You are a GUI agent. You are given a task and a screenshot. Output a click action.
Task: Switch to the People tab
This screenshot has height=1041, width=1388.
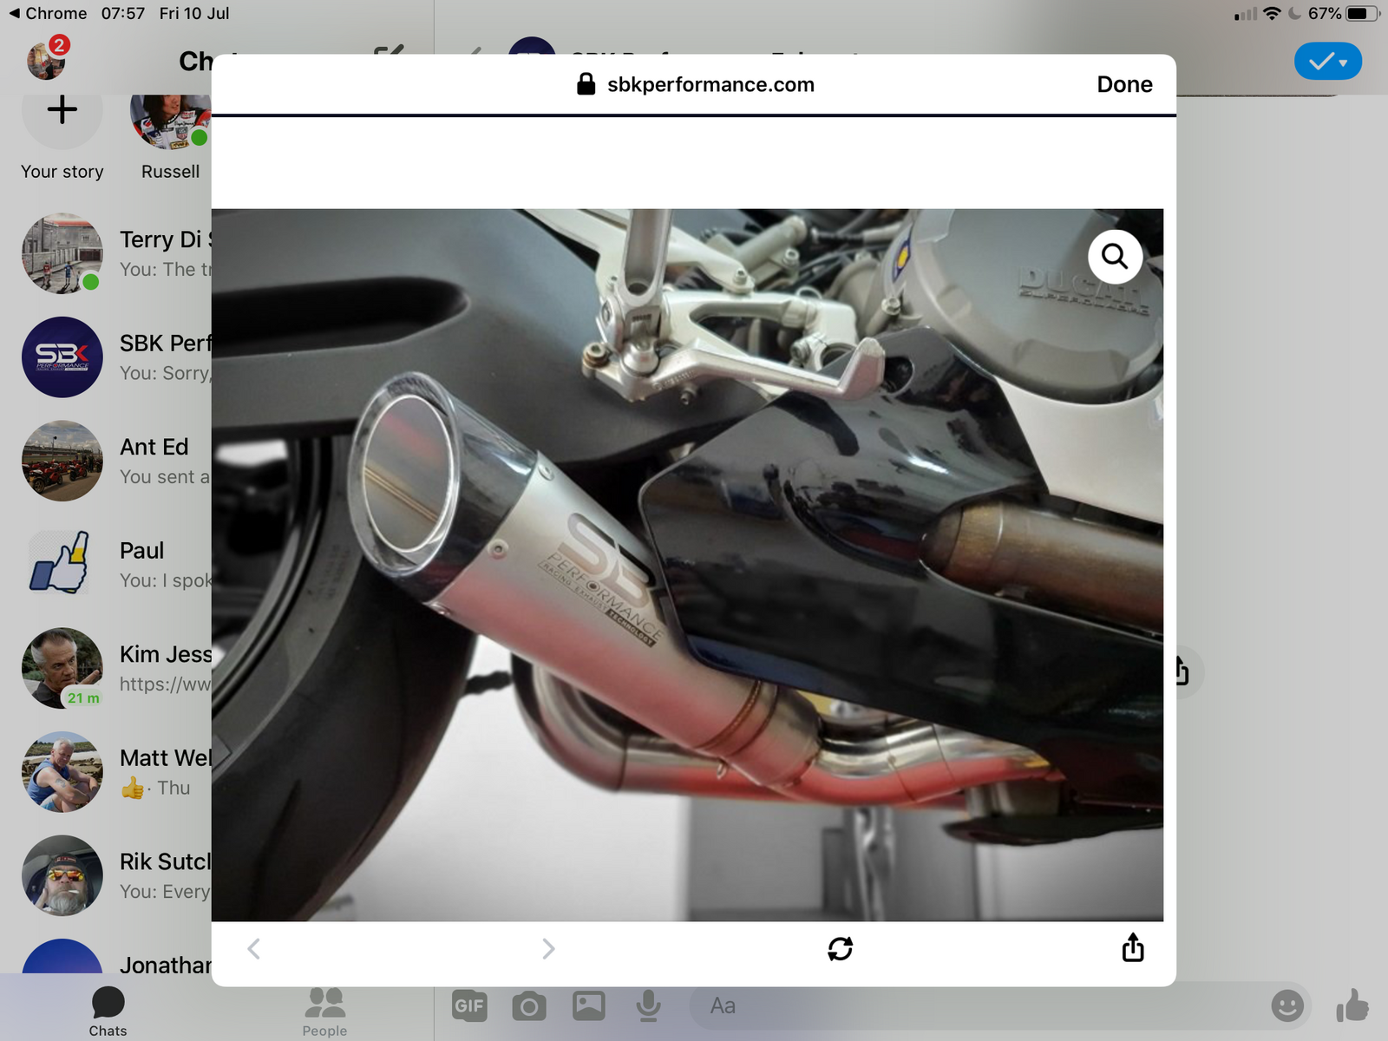point(324,1011)
